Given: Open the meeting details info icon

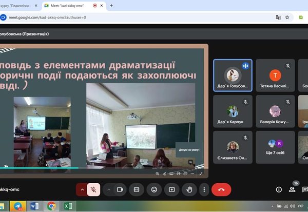Looking at the screenshot, I should pos(279,189).
